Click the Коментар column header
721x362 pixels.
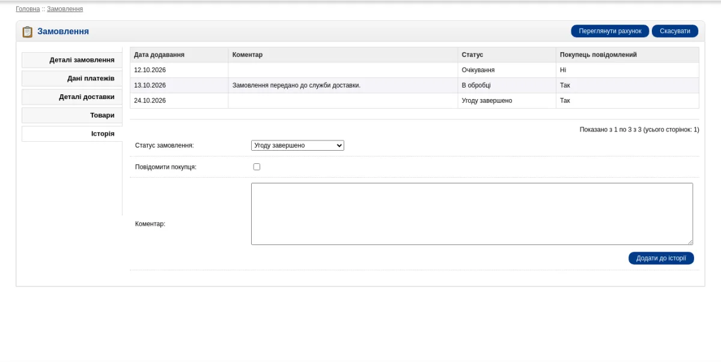click(x=343, y=55)
